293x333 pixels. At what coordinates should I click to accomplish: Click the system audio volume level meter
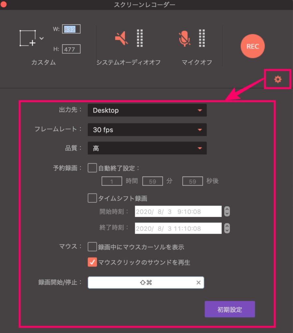140,38
